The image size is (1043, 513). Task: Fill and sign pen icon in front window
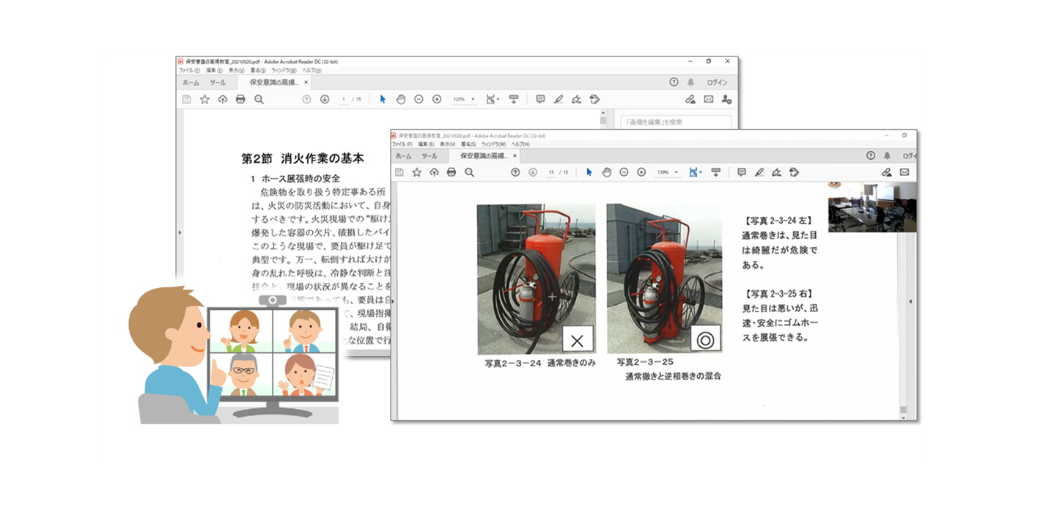click(x=776, y=172)
